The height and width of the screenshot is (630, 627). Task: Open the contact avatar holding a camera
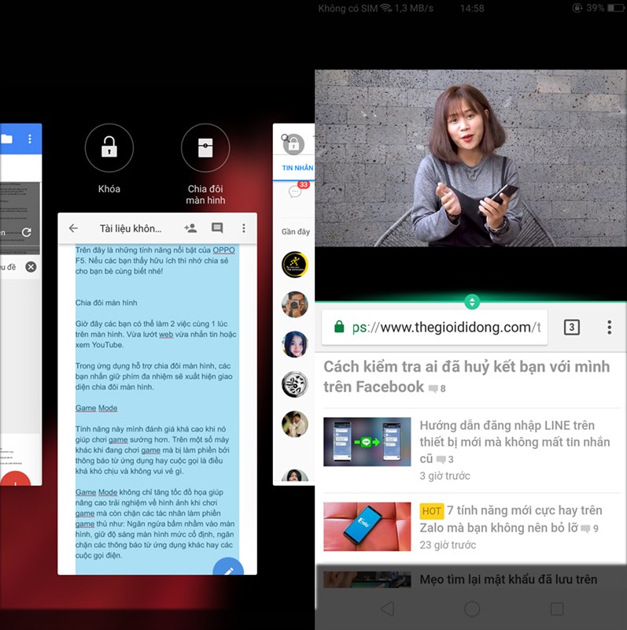[295, 305]
